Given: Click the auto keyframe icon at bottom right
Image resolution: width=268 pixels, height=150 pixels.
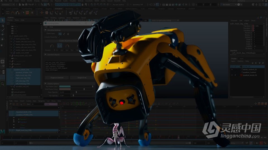Looking at the screenshot, I should [x=261, y=143].
